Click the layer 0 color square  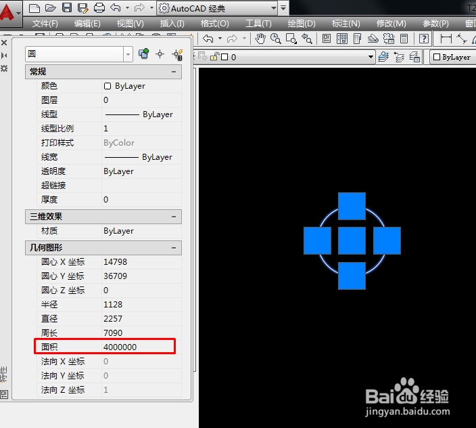click(x=224, y=57)
